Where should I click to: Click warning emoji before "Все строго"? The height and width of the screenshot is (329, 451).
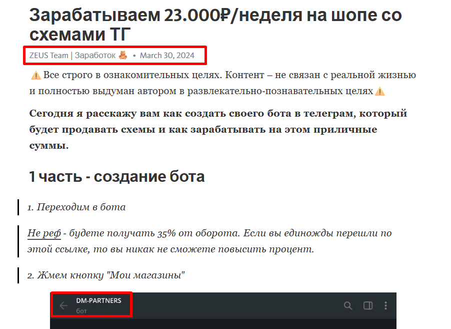[36, 76]
